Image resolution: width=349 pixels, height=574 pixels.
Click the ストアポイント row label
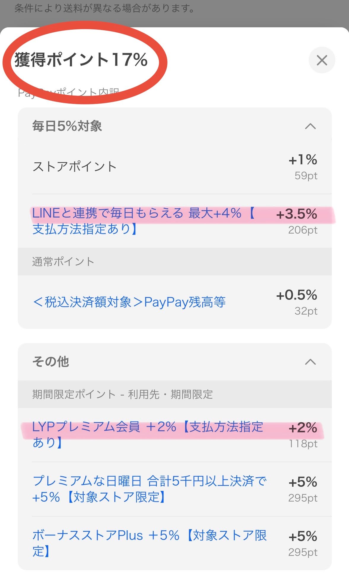tap(74, 167)
